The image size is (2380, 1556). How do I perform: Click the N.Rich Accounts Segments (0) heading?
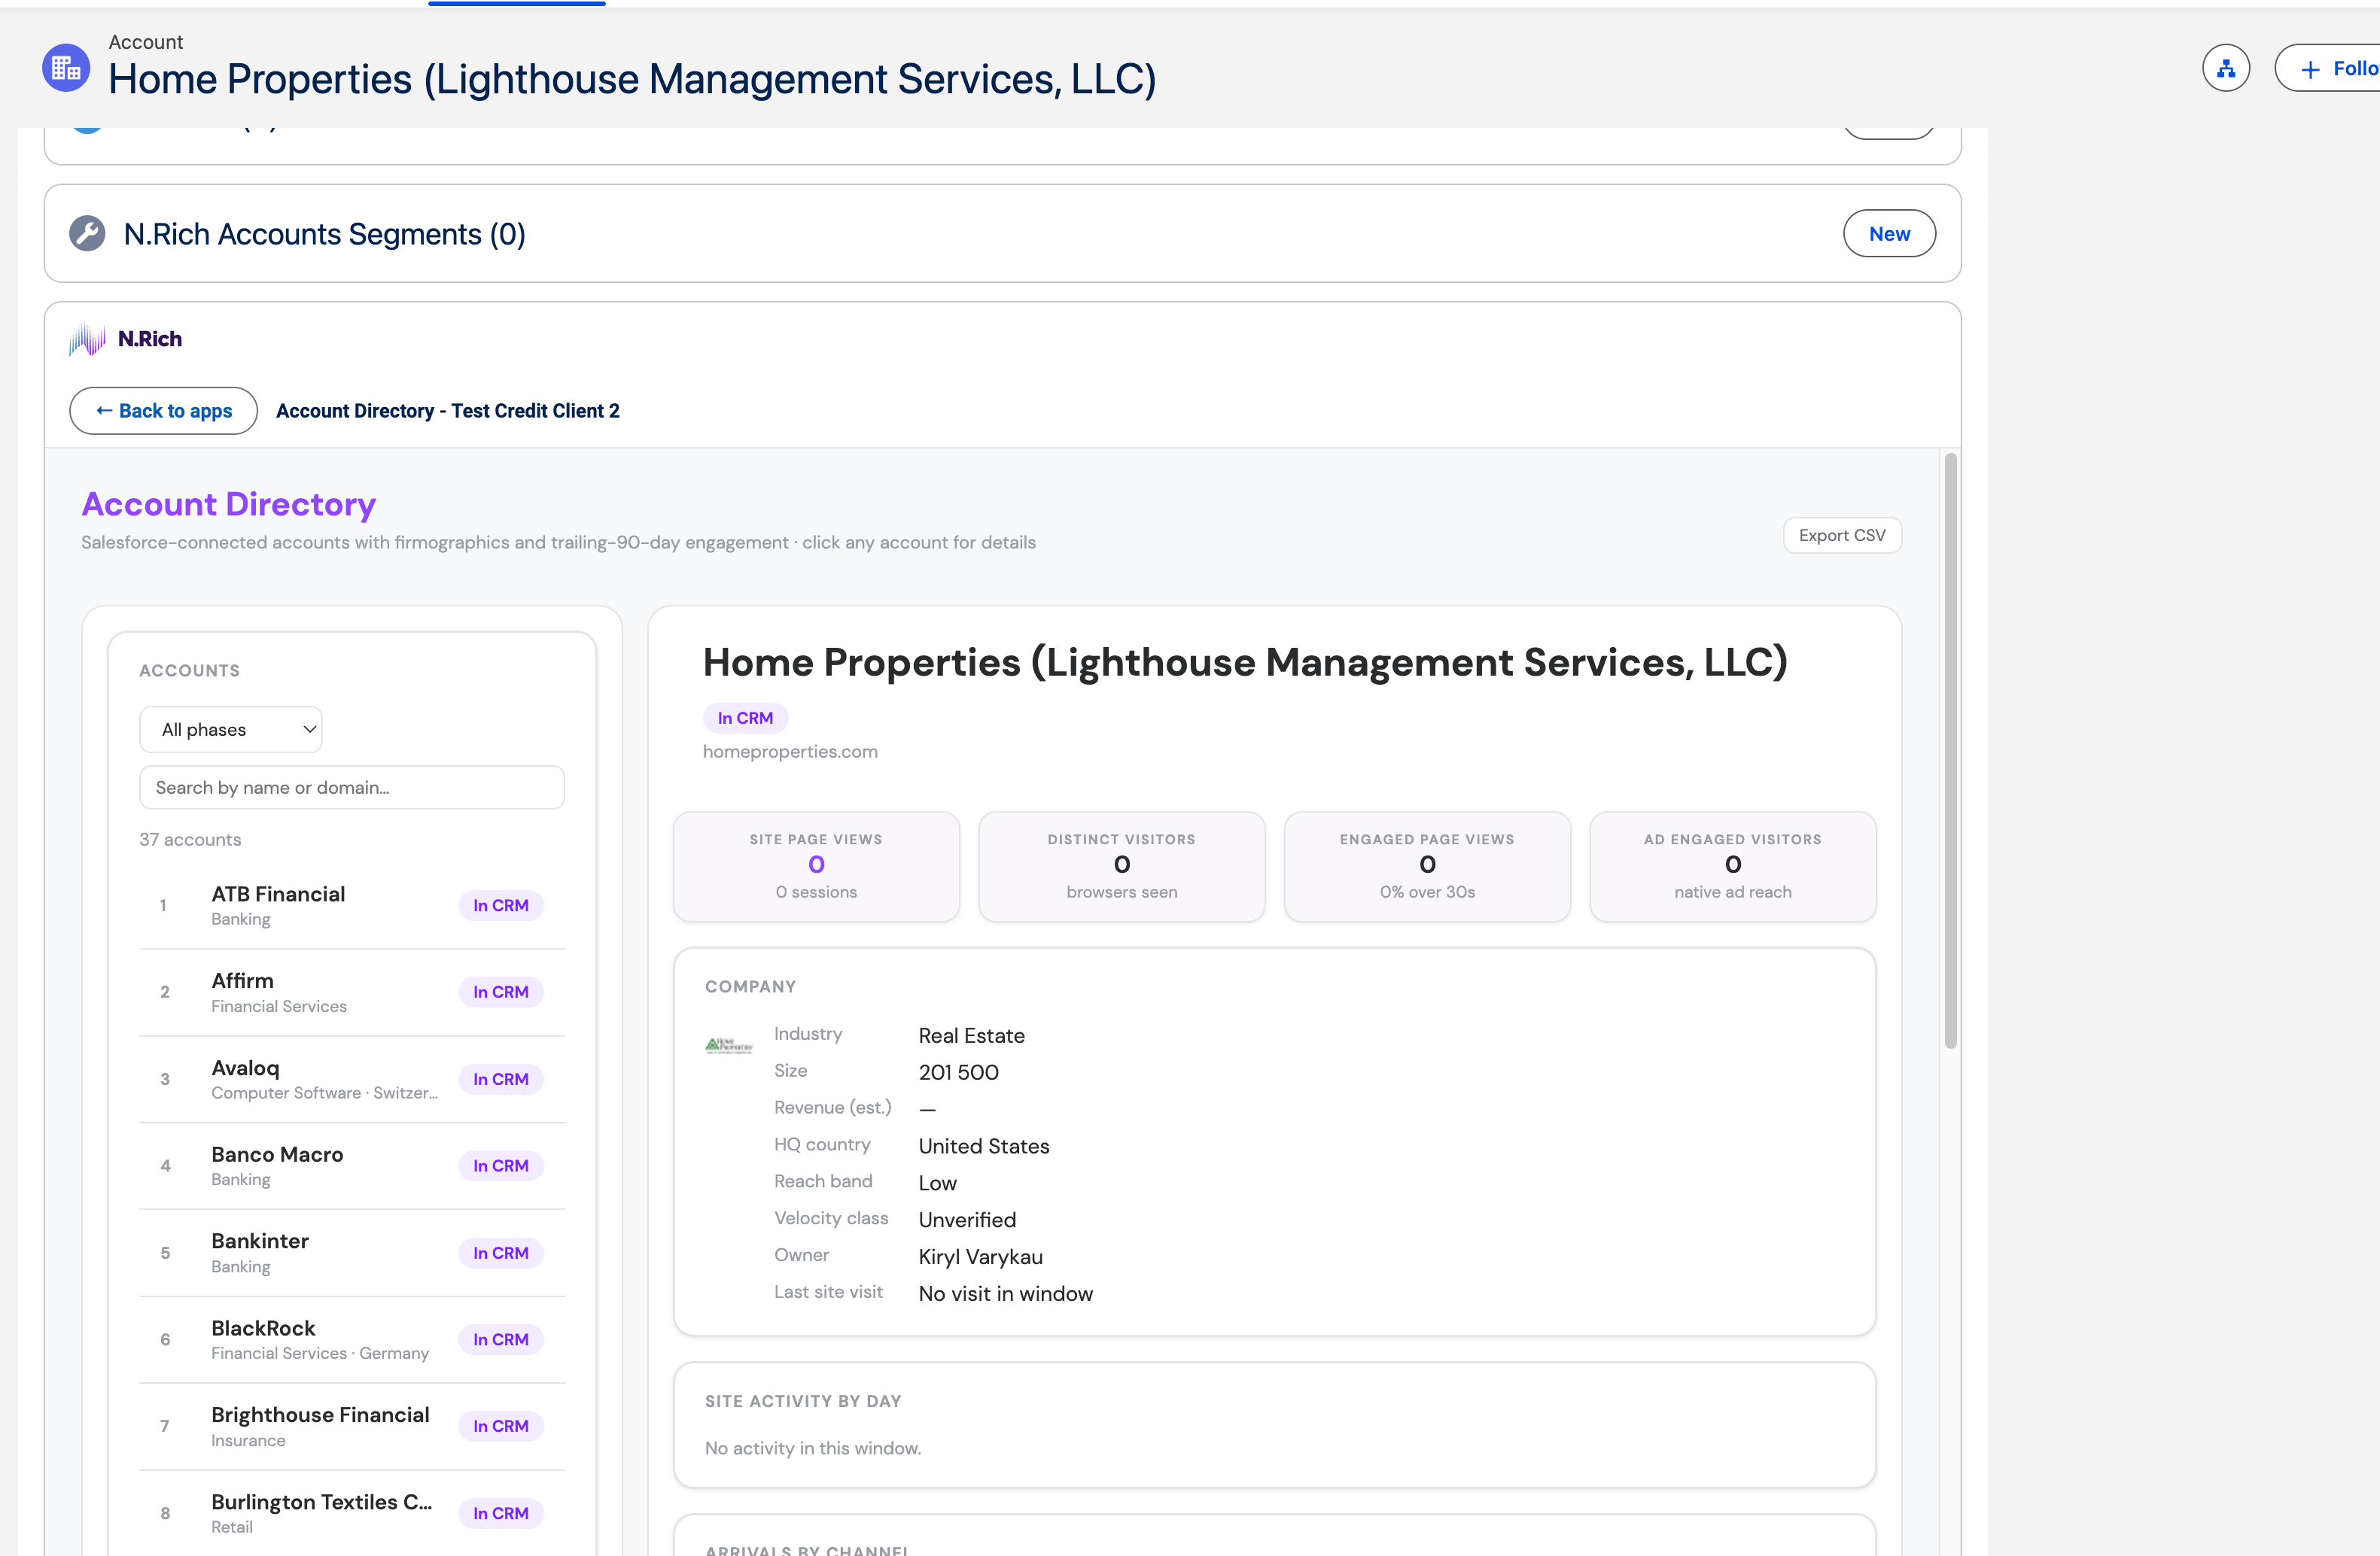tap(324, 234)
